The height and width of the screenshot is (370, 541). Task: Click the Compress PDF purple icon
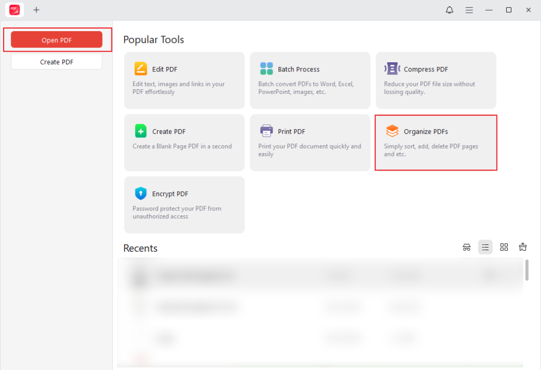point(391,68)
